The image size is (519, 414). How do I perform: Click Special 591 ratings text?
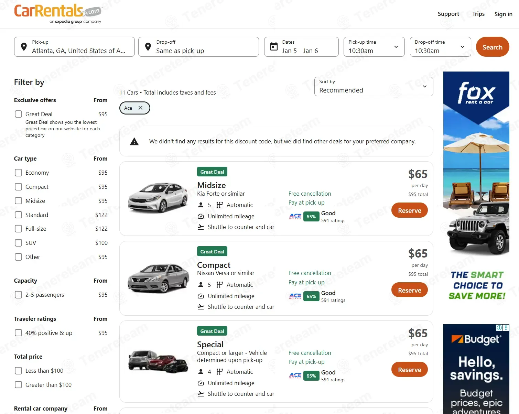tap(333, 380)
